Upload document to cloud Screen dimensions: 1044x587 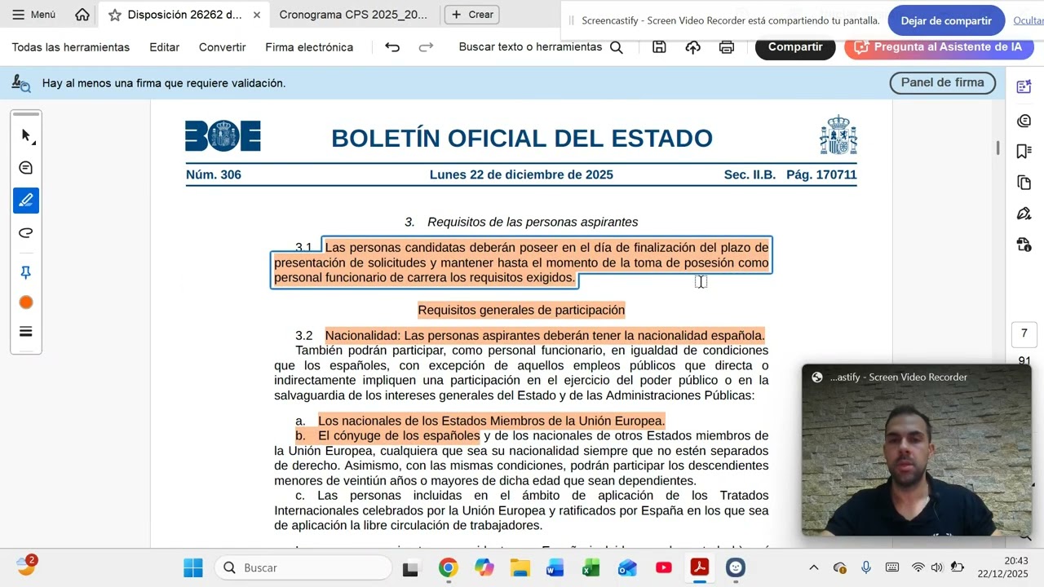click(692, 47)
